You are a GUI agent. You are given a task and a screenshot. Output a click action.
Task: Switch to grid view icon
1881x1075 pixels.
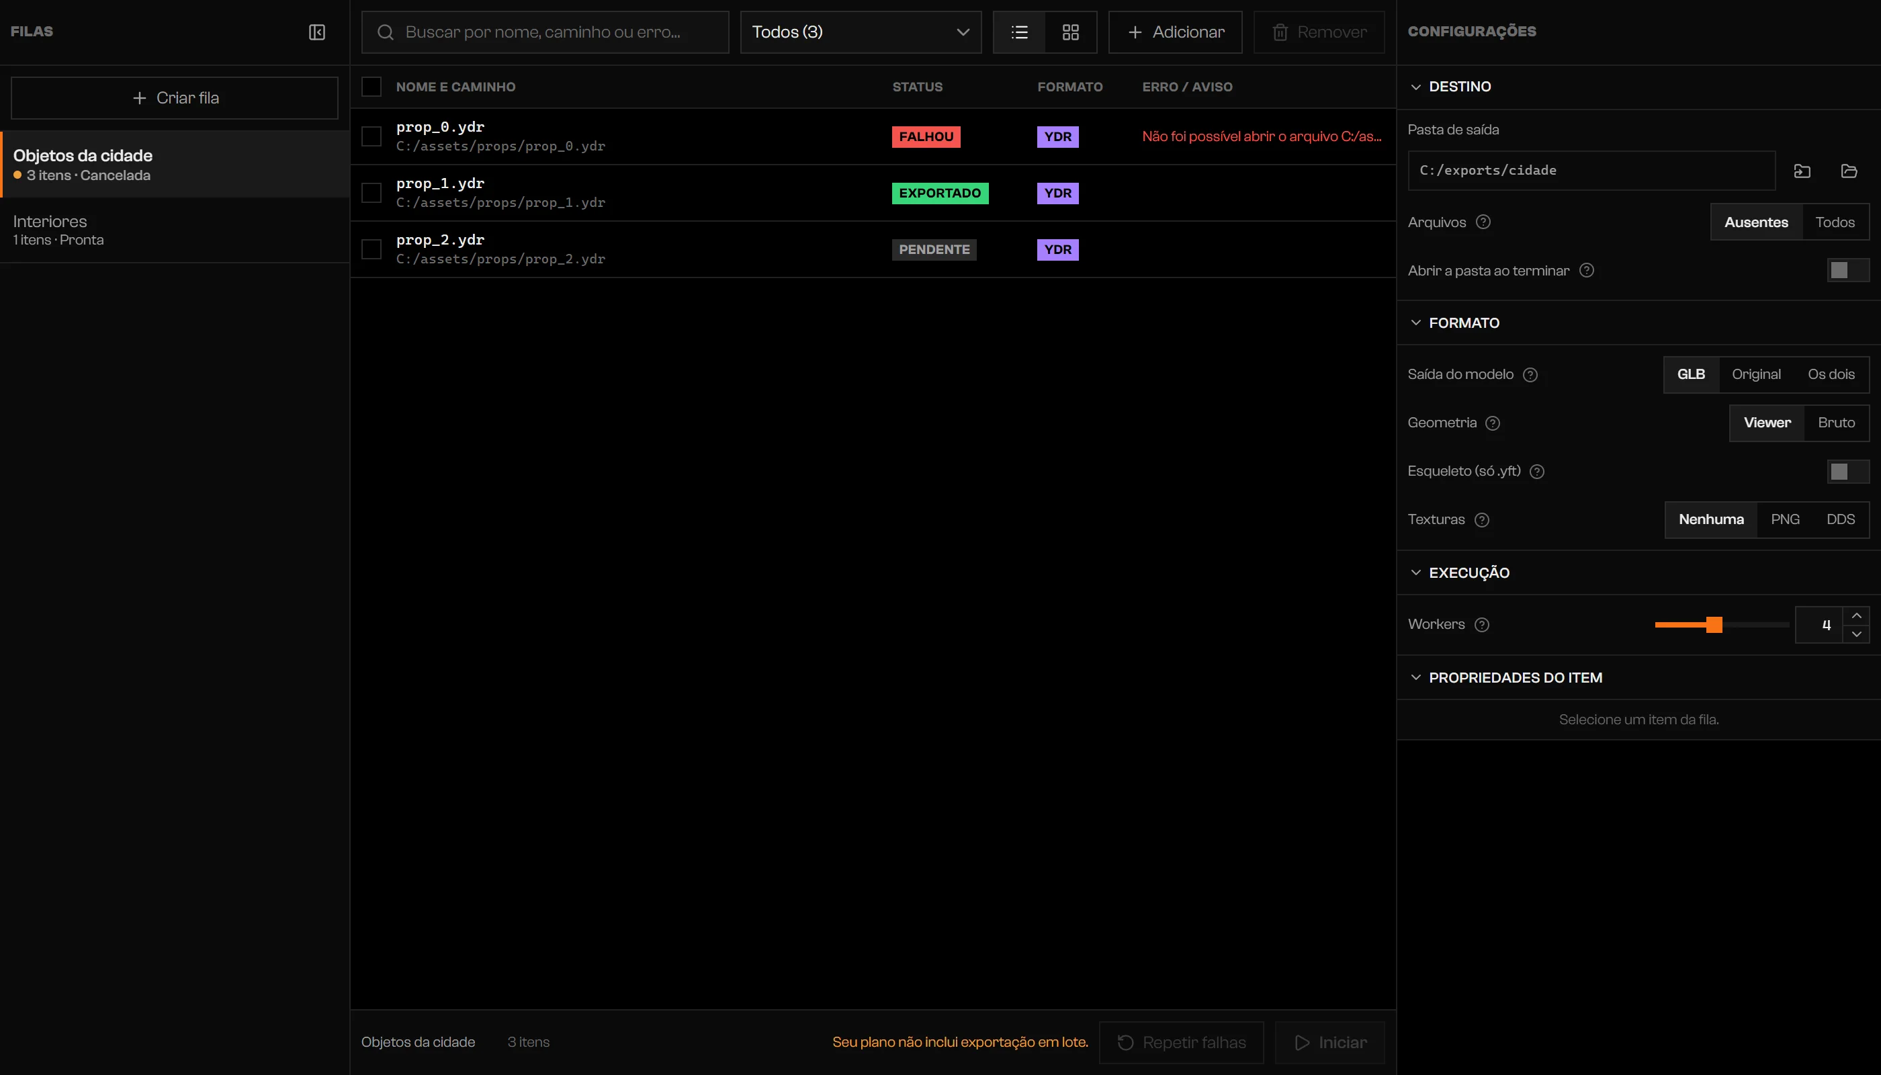point(1070,32)
